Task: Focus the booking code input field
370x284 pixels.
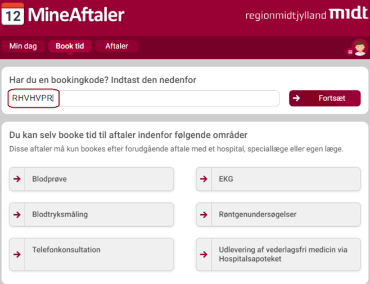Action: coord(144,98)
